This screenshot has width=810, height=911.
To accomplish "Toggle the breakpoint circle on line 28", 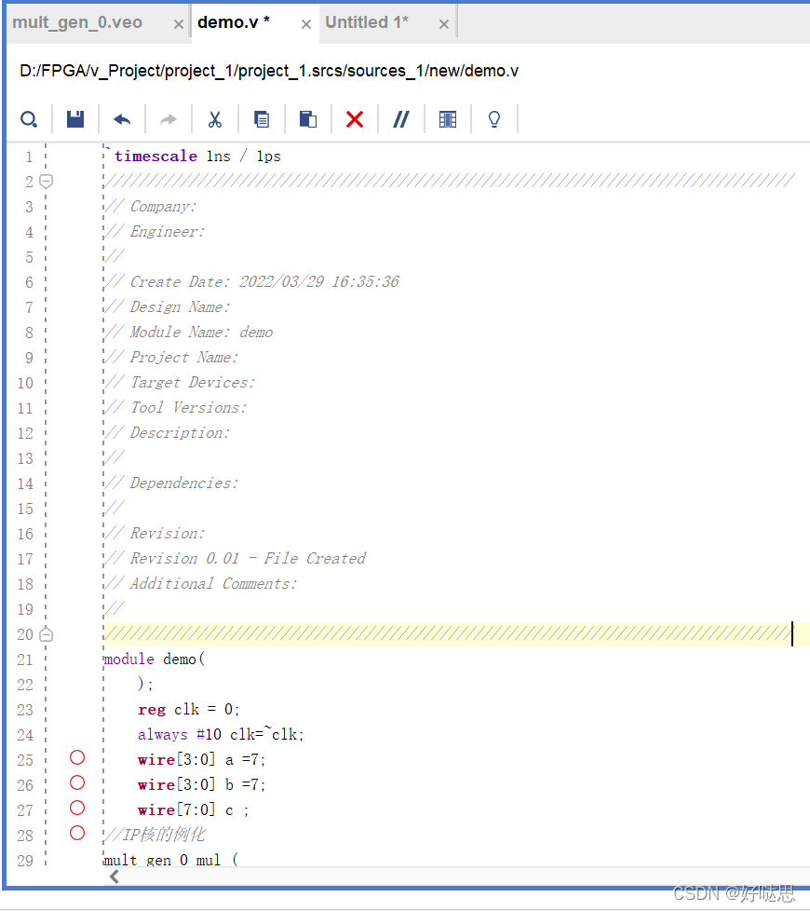I will [77, 833].
